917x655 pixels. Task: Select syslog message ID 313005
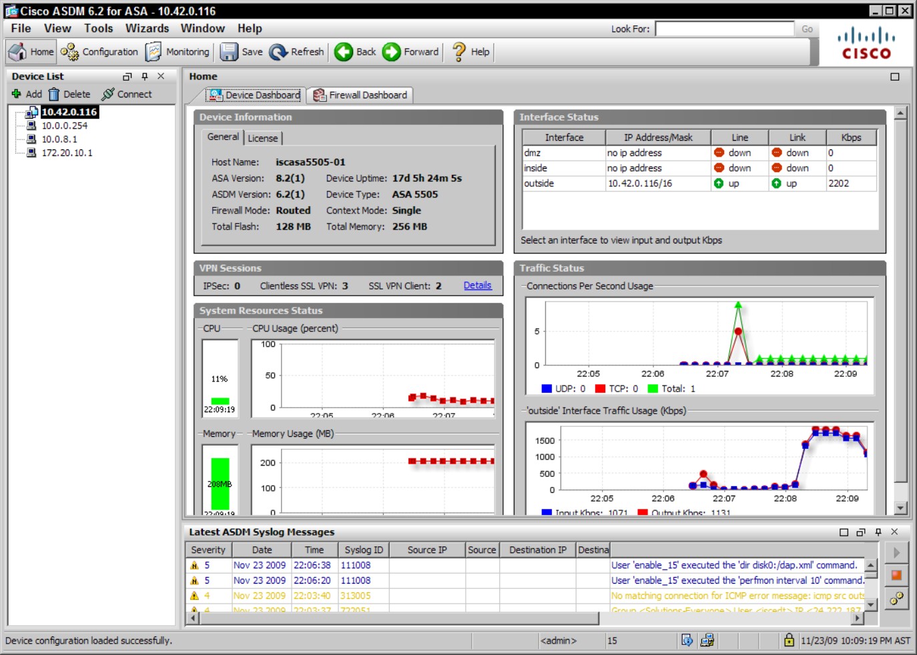click(x=525, y=596)
